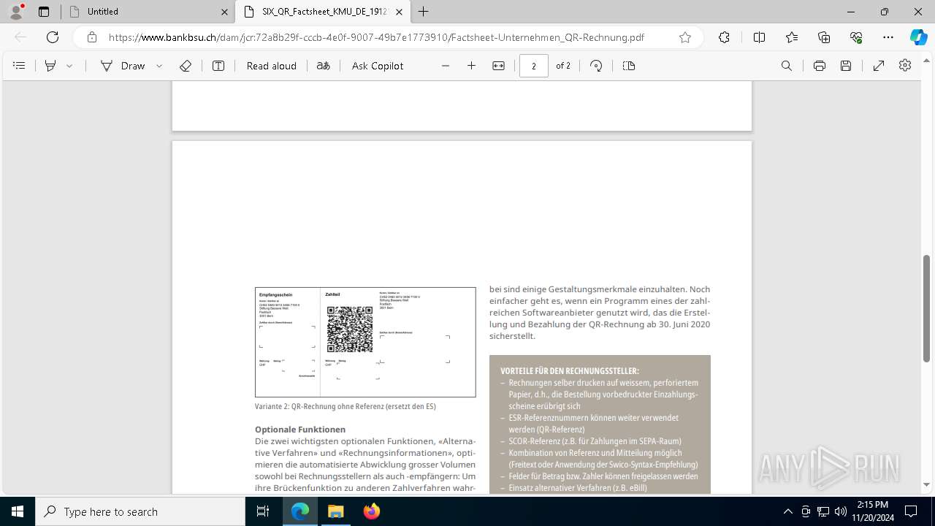This screenshot has height=526, width=935.
Task: Open File Explorer from taskbar
Action: coord(336,511)
